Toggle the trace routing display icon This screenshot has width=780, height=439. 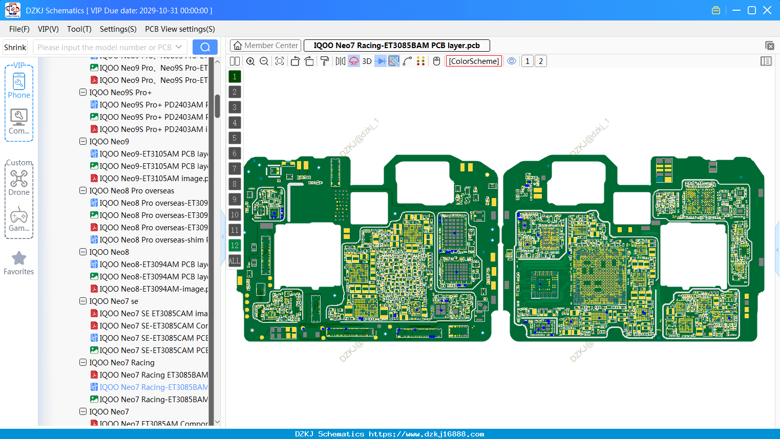tap(394, 61)
